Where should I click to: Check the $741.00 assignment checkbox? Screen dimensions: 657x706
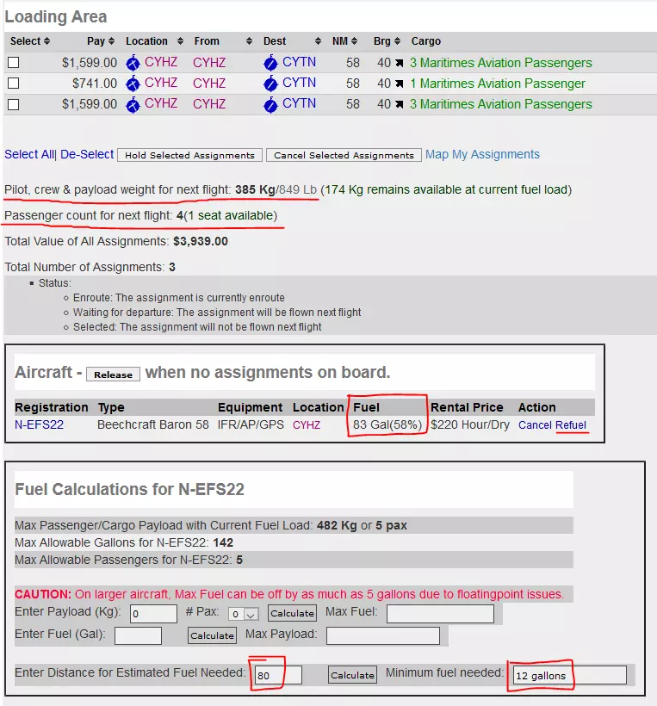point(14,83)
